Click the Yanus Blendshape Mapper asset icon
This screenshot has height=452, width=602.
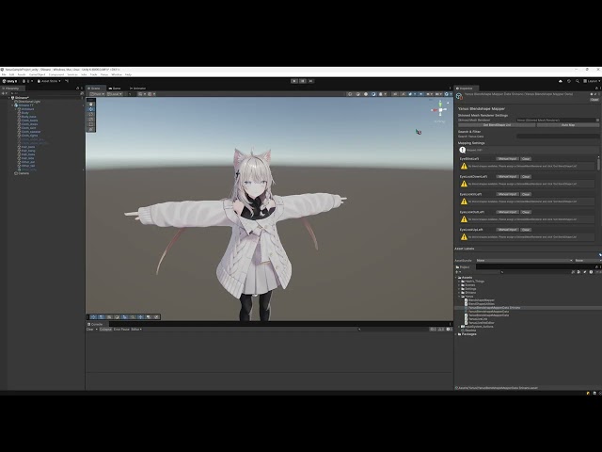click(459, 96)
